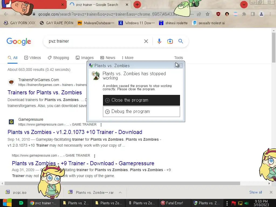This screenshot has width=276, height=207.
Task: Open the MalwareDatabase bookmark
Action: (x=96, y=23)
